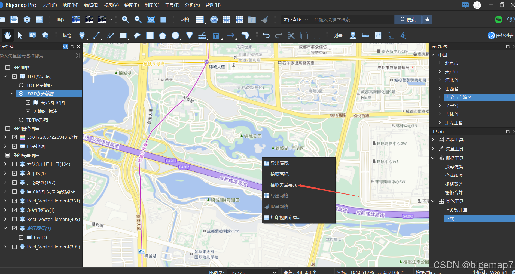Viewport: 515px width, 274px height.
Task: Open the 定位查找 dropdown
Action: pyautogui.click(x=296, y=20)
